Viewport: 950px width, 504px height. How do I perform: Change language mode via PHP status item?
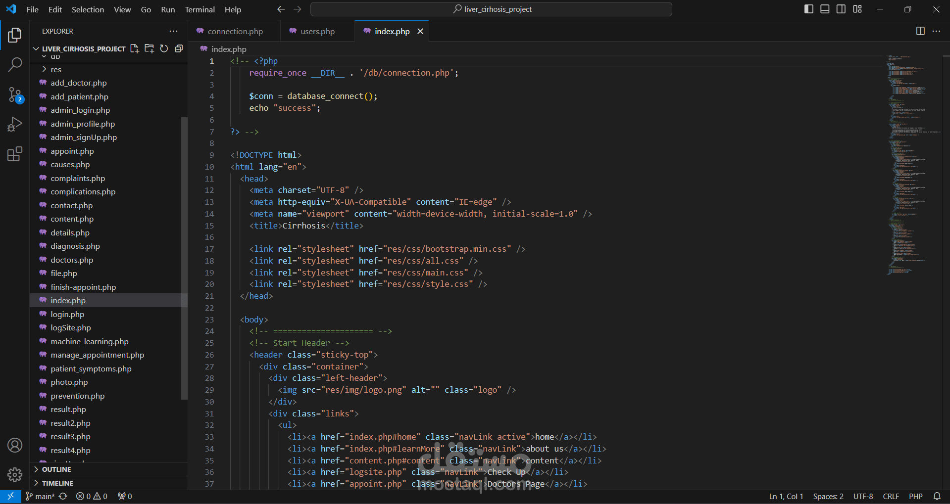click(x=916, y=496)
